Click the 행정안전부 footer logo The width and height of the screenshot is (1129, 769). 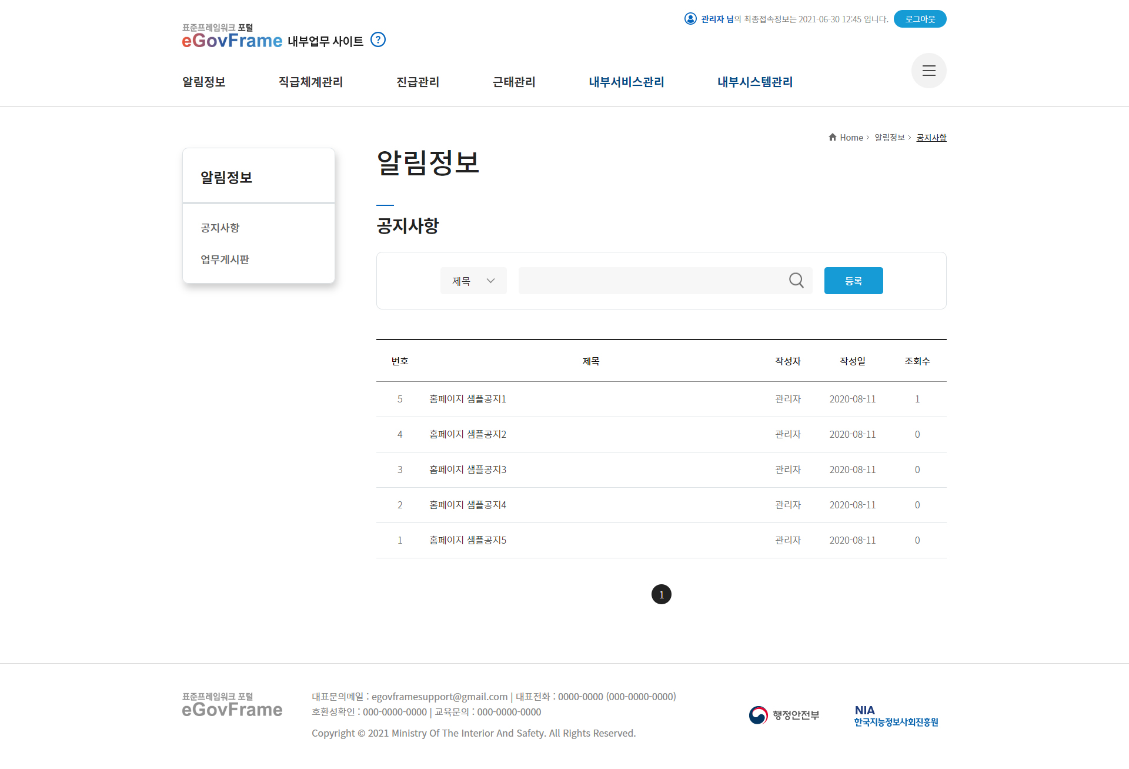click(784, 715)
